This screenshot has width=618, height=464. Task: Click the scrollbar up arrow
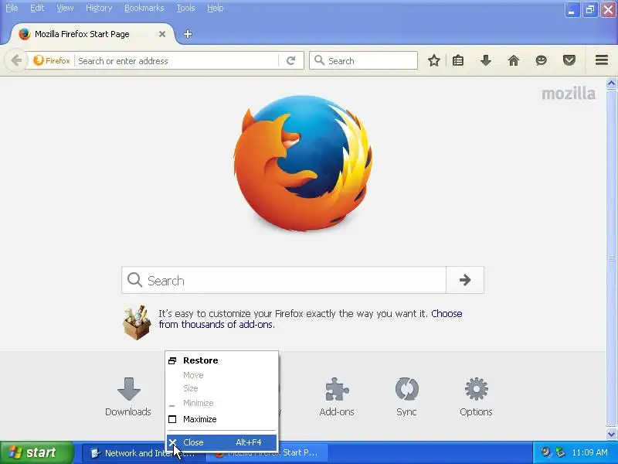611,83
